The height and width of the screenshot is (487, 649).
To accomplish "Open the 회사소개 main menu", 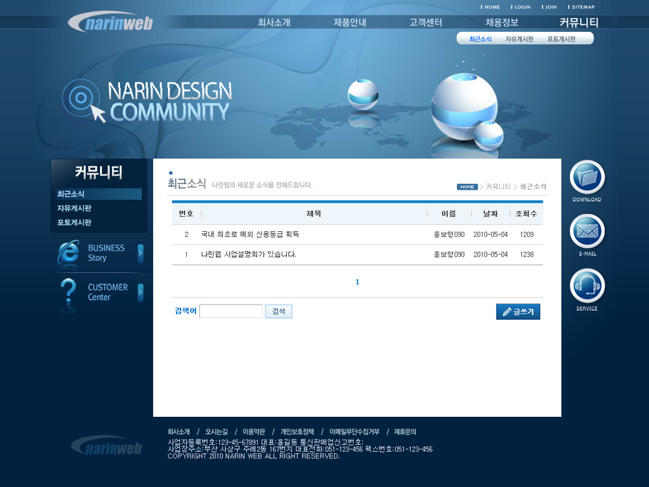I will click(x=274, y=23).
